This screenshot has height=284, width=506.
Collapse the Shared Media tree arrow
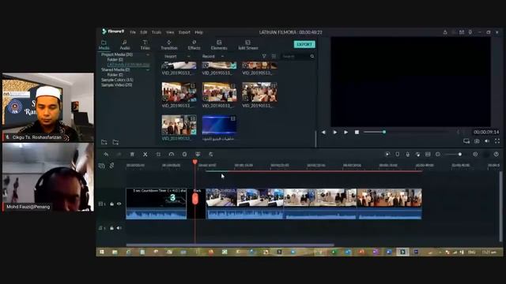point(148,70)
